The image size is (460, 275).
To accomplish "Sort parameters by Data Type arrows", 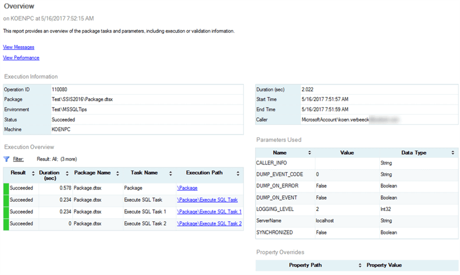I will [x=453, y=153].
